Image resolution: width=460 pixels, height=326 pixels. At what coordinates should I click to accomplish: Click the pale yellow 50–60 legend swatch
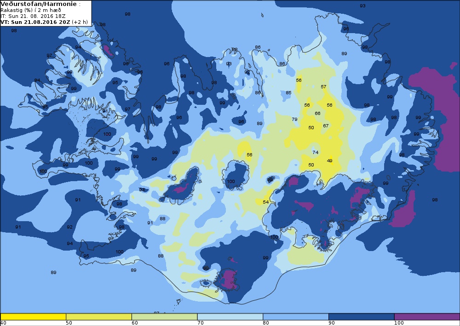99,317
